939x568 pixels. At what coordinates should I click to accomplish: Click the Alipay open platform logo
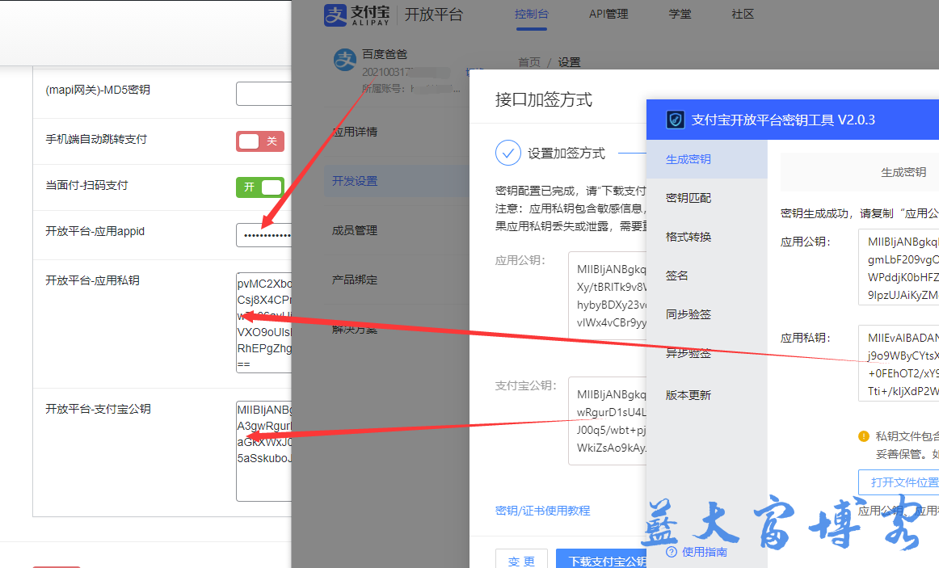pos(394,15)
